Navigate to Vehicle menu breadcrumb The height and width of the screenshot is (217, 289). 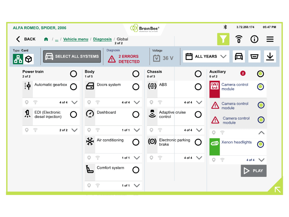pos(76,39)
